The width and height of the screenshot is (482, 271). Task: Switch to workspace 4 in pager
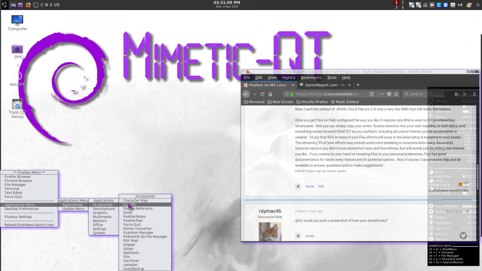point(403,7)
